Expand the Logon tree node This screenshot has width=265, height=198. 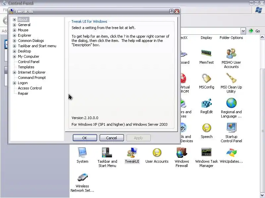click(x=14, y=83)
